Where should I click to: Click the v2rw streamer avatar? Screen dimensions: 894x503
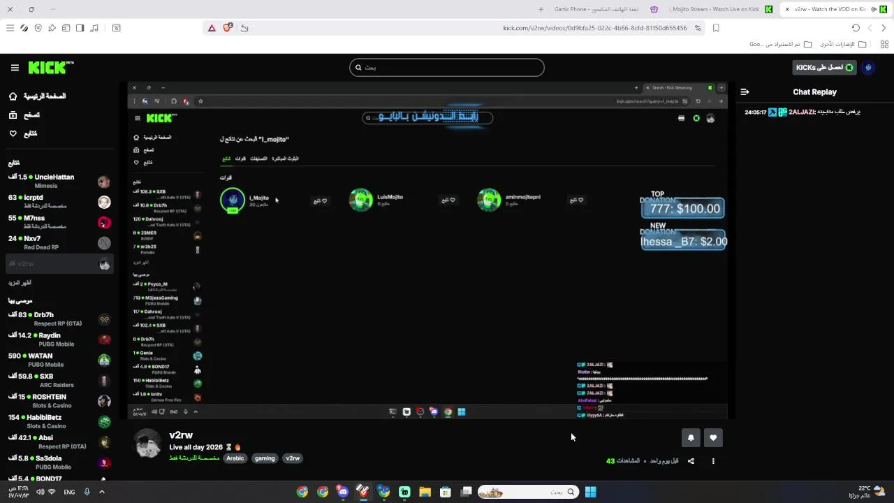[148, 444]
